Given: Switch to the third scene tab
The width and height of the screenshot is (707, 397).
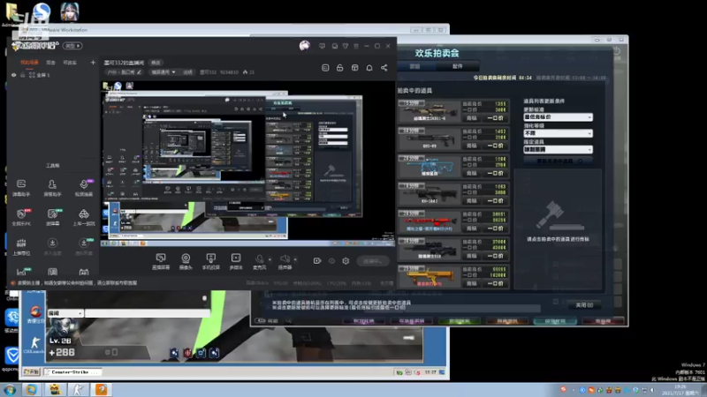Looking at the screenshot, I should 70,63.
